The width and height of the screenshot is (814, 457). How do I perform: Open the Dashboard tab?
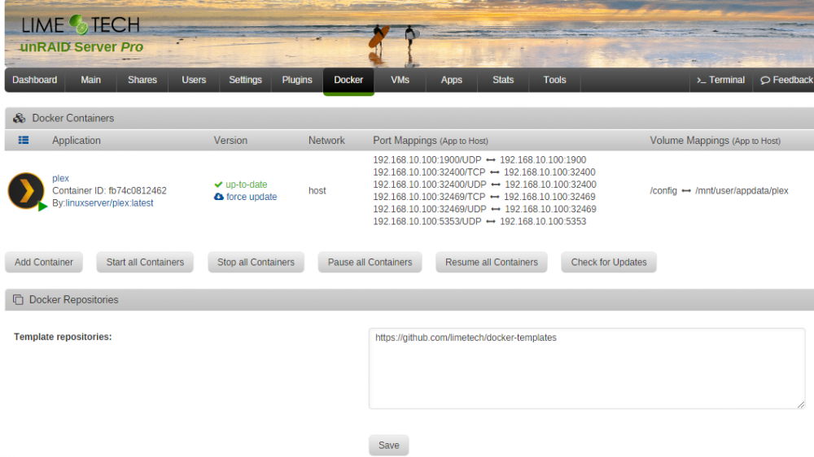click(35, 80)
